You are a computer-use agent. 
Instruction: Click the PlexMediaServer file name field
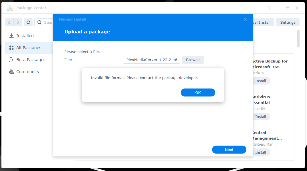(x=152, y=60)
